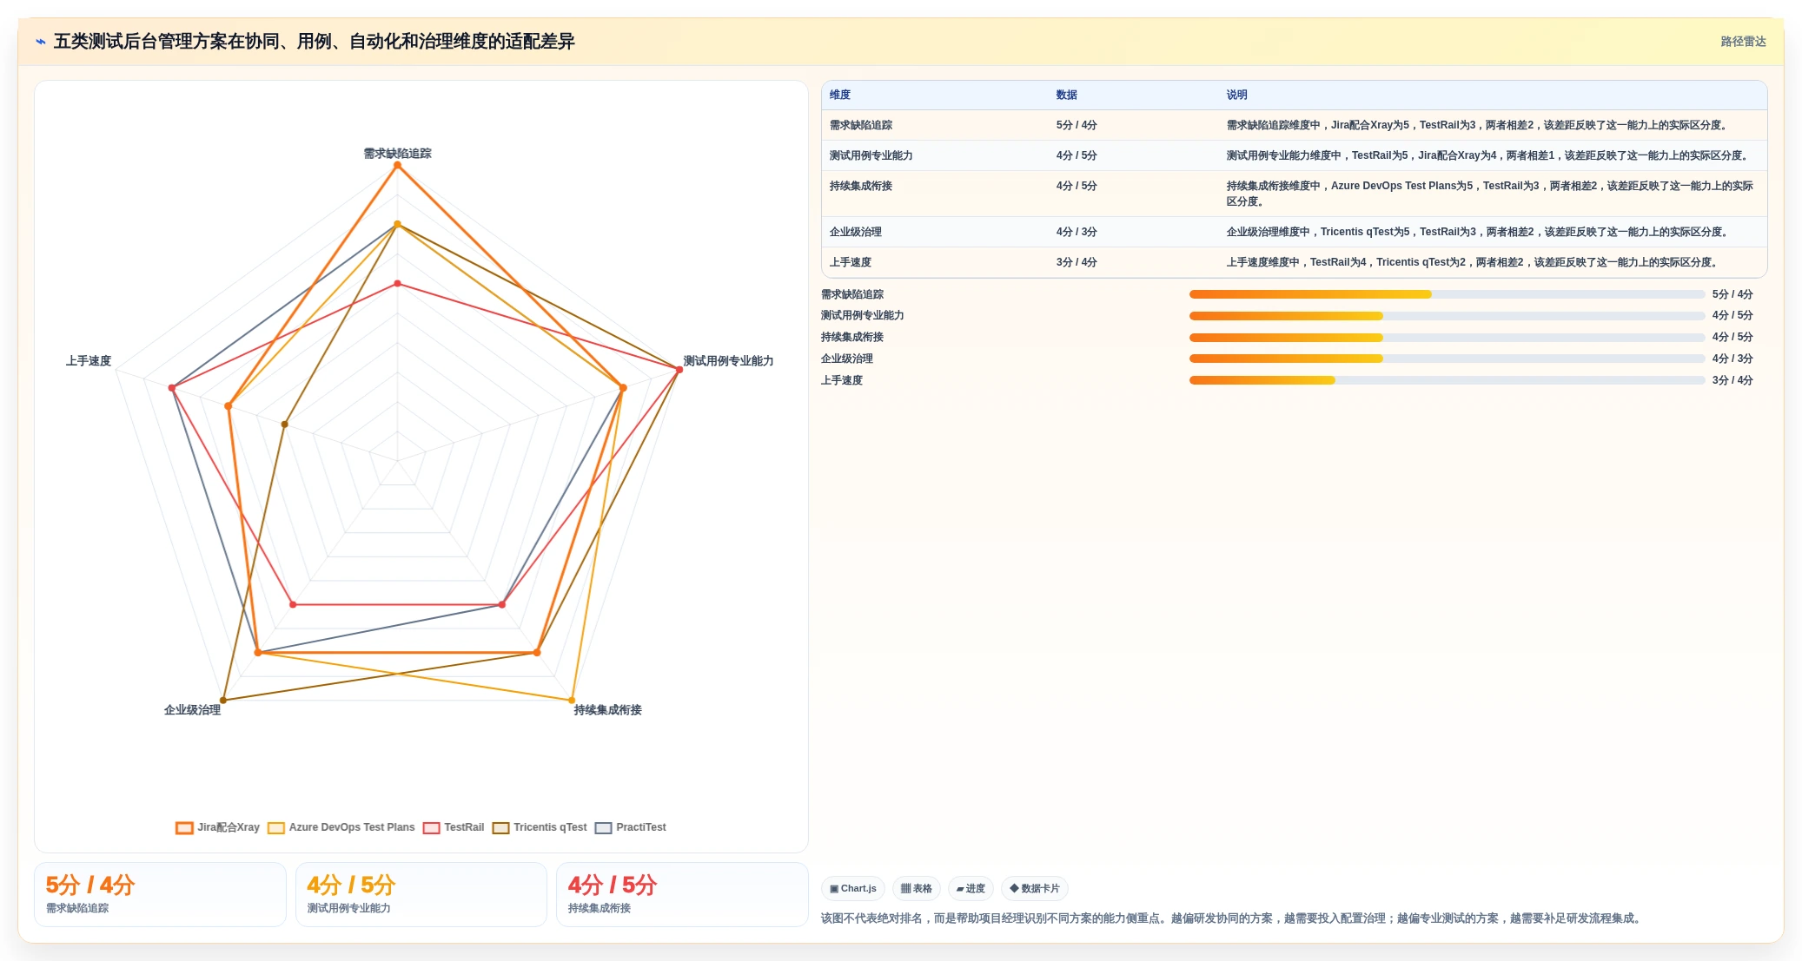Viewport: 1802px width, 961px height.
Task: Click the 持续集成衔接 progress bar
Action: coord(1447,338)
